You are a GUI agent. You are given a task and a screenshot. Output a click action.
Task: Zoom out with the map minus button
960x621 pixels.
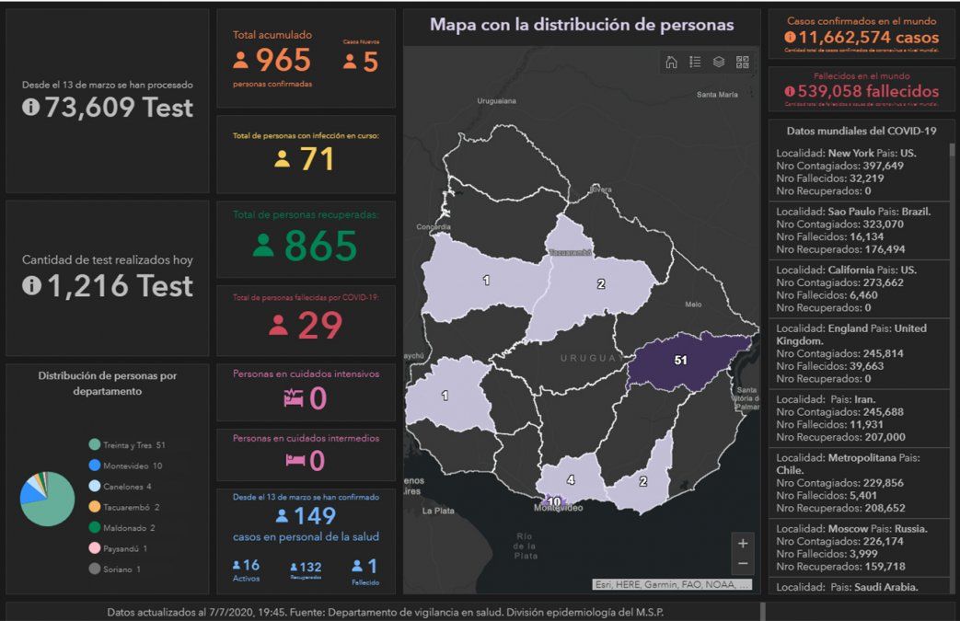[743, 564]
